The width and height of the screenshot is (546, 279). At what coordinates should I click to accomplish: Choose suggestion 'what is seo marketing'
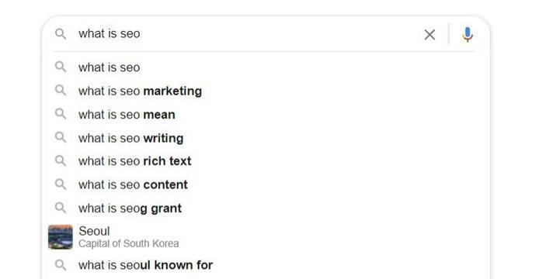(266, 91)
